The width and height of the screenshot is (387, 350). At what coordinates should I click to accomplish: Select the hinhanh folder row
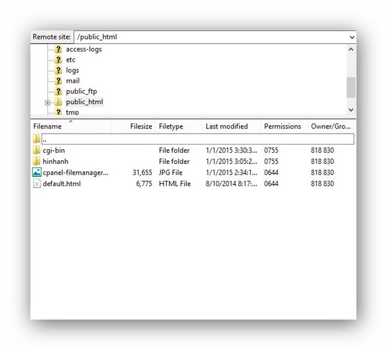click(193, 161)
